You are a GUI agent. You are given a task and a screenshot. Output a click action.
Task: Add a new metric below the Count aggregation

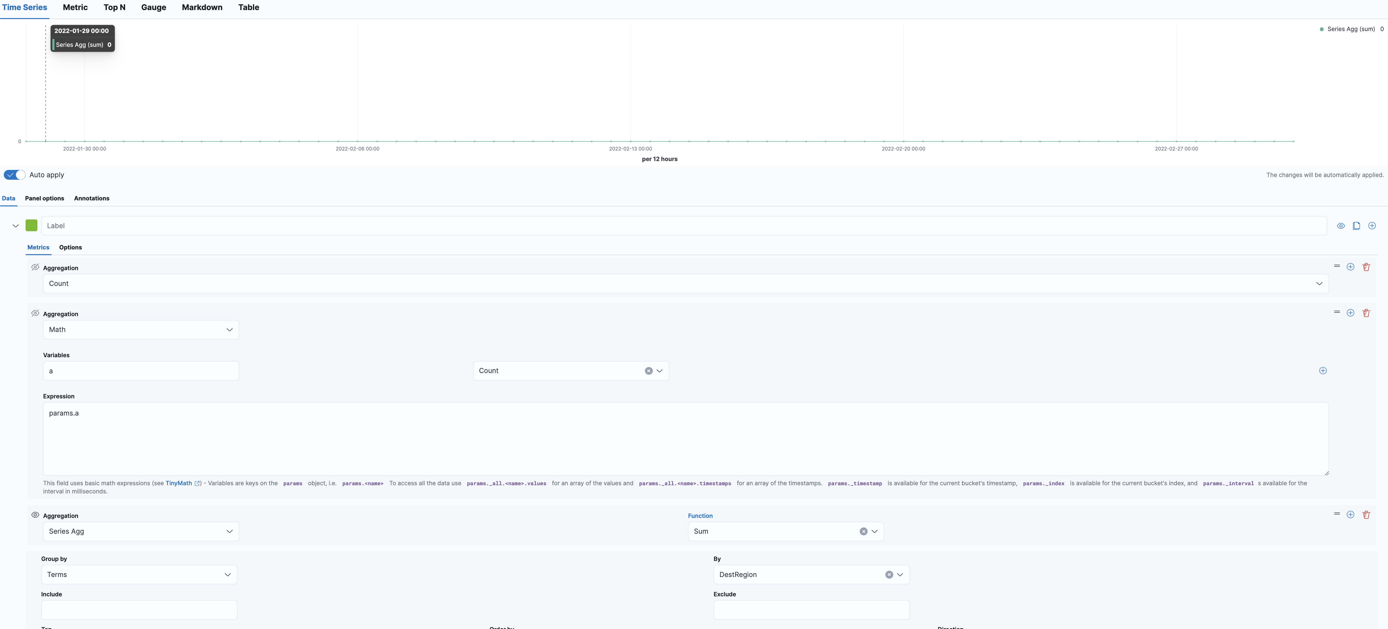(1350, 266)
